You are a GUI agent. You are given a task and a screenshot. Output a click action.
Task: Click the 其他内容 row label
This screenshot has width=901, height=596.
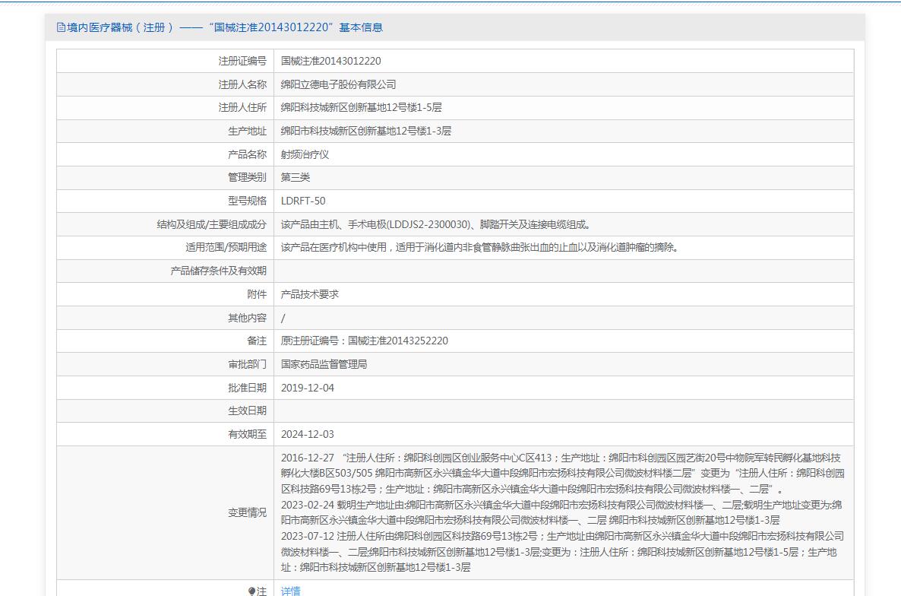247,318
